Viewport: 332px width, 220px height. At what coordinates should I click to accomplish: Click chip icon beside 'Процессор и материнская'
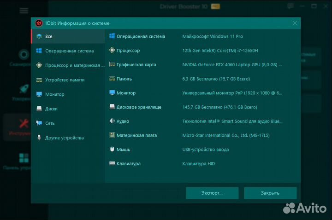pos(39,65)
